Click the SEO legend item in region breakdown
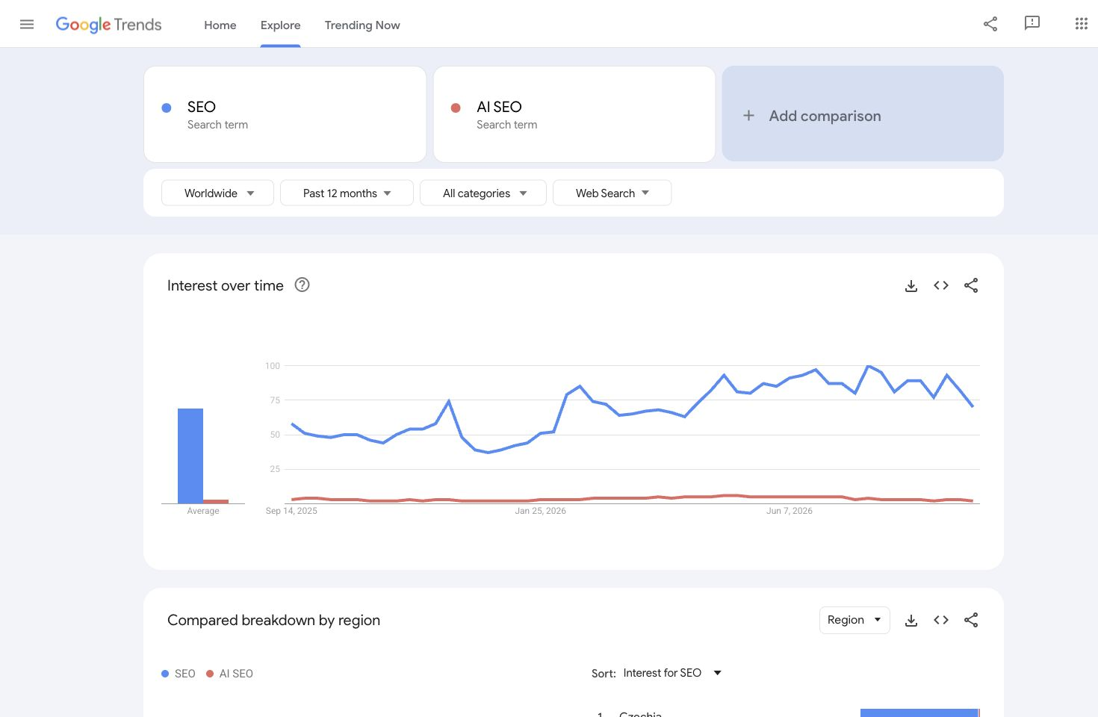Viewport: 1098px width, 717px height. (x=179, y=674)
